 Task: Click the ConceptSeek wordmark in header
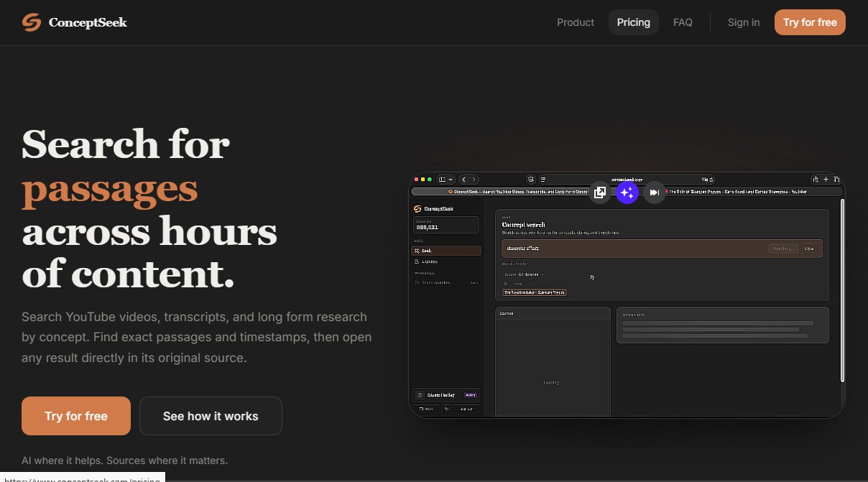coord(88,22)
